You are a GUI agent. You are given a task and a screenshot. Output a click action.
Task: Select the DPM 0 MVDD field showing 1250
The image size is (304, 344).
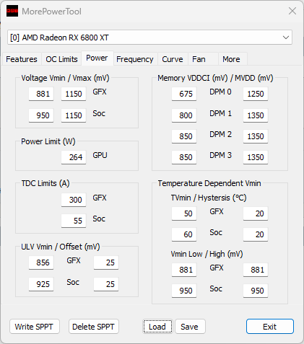click(x=256, y=94)
